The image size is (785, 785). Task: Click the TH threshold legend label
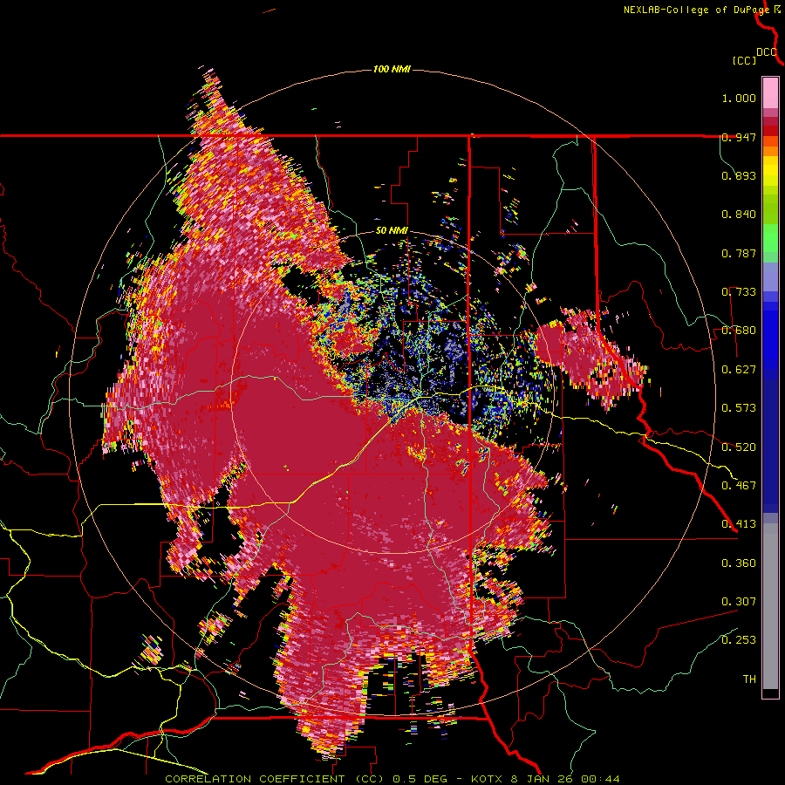tap(749, 679)
